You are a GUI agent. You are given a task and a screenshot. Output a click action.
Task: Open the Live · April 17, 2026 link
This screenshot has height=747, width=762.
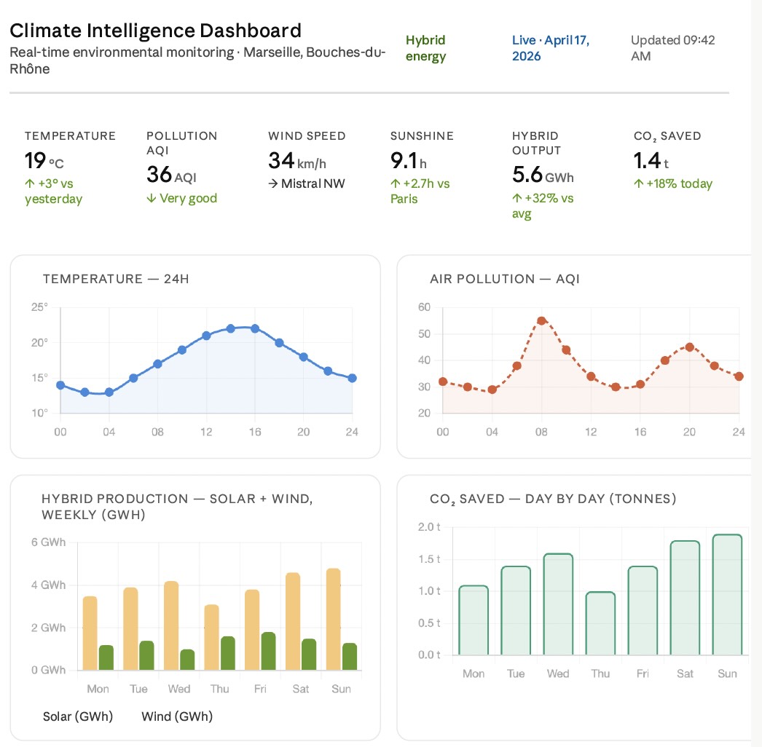551,48
